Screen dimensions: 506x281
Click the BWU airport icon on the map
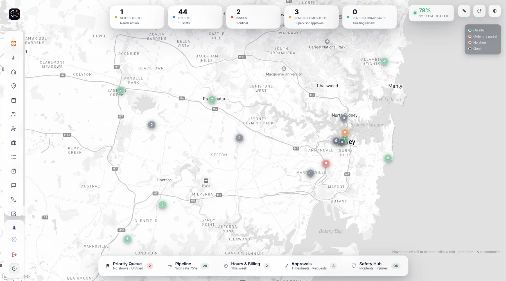[206, 180]
